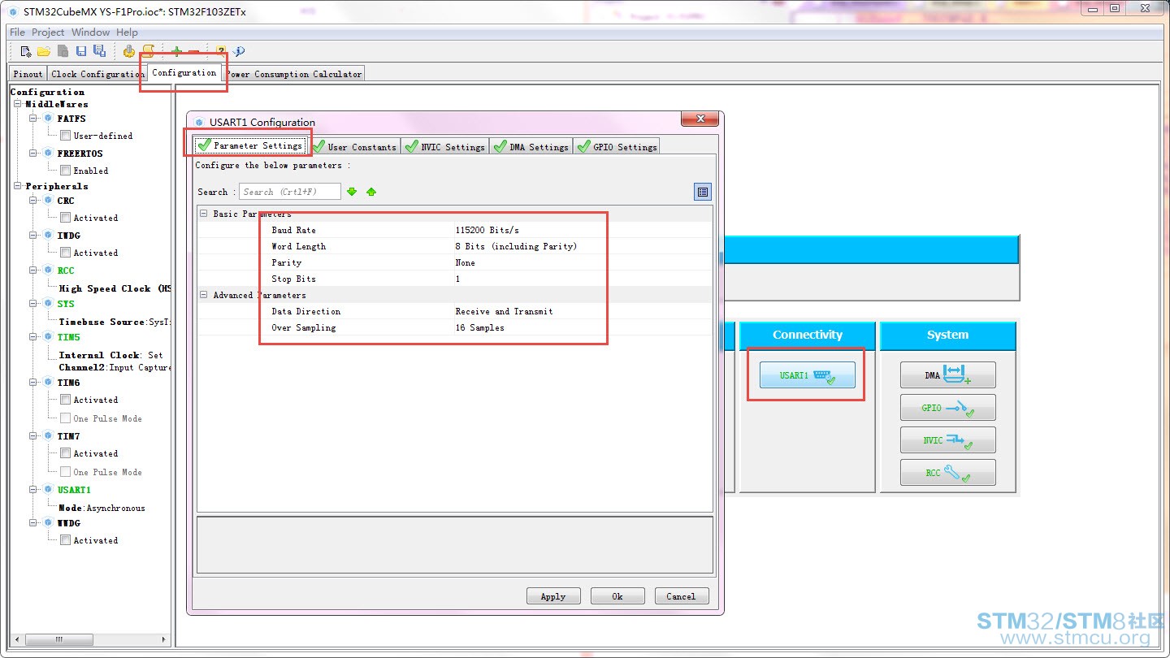Collapse the Advanced Parameters section
This screenshot has height=658, width=1170.
pyautogui.click(x=203, y=295)
